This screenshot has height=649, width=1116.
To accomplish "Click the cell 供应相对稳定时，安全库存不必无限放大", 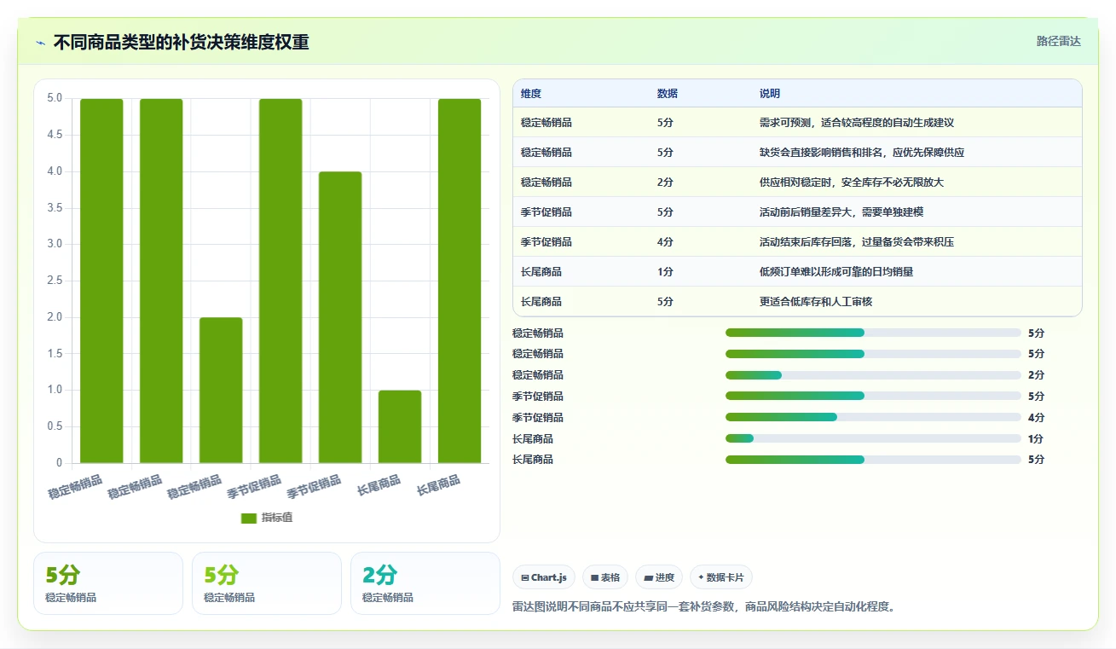I will click(x=852, y=183).
